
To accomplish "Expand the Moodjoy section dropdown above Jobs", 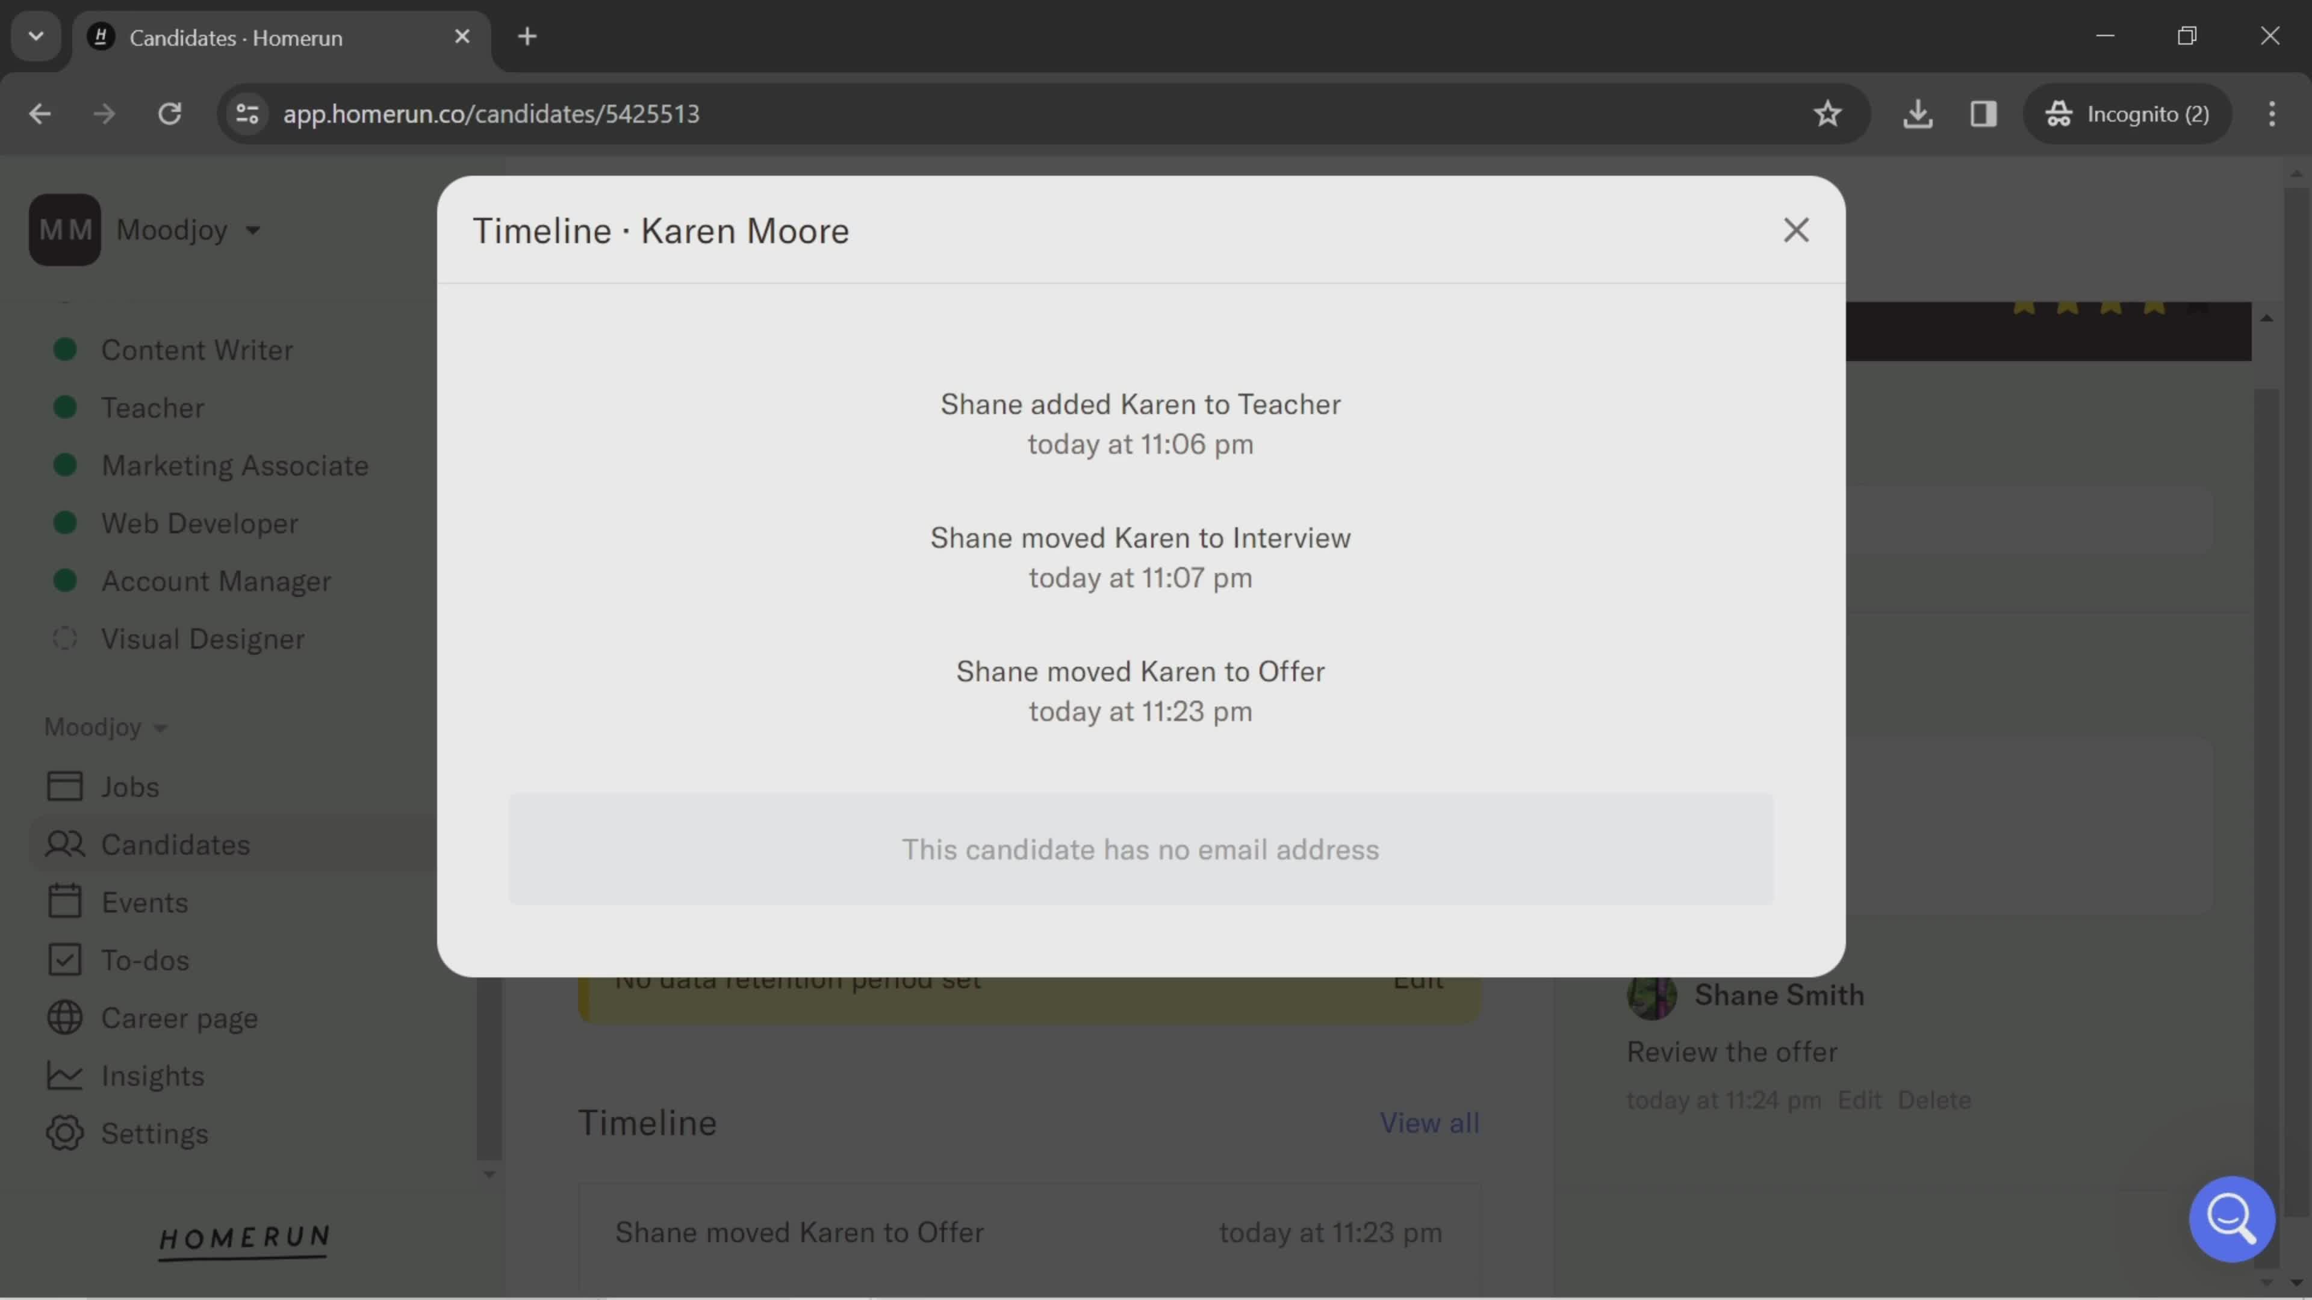I will tap(106, 726).
